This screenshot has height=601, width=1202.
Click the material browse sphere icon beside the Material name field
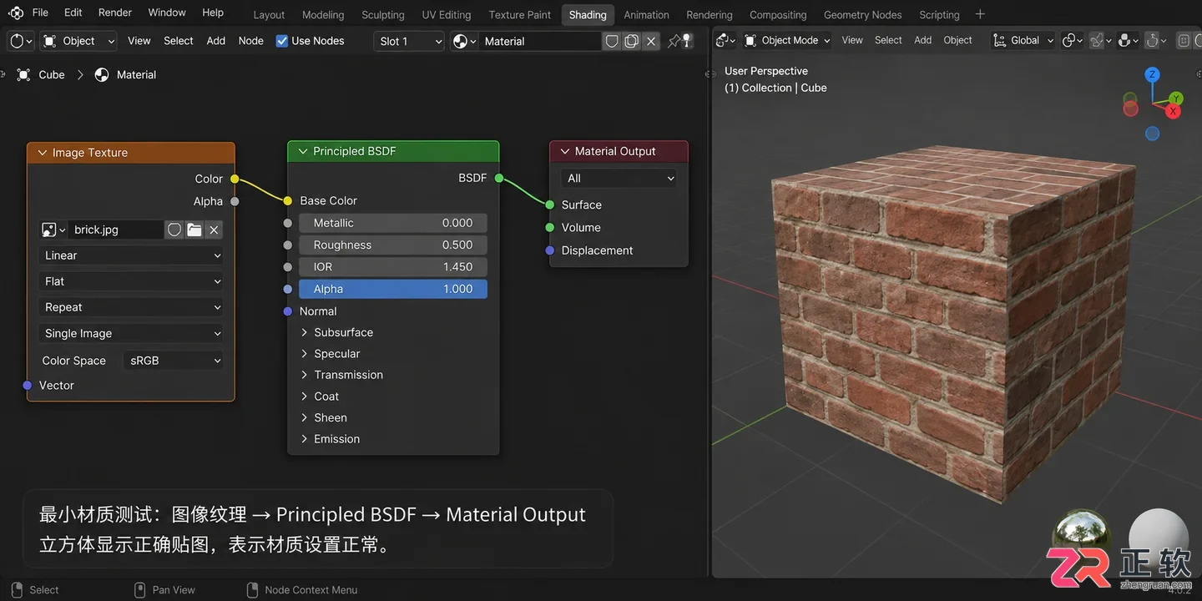pyautogui.click(x=463, y=41)
